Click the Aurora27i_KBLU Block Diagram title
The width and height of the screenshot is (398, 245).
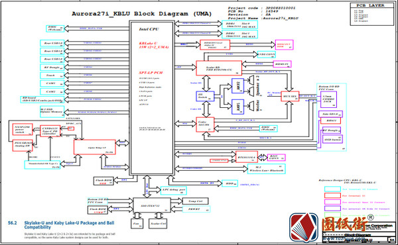click(x=142, y=14)
